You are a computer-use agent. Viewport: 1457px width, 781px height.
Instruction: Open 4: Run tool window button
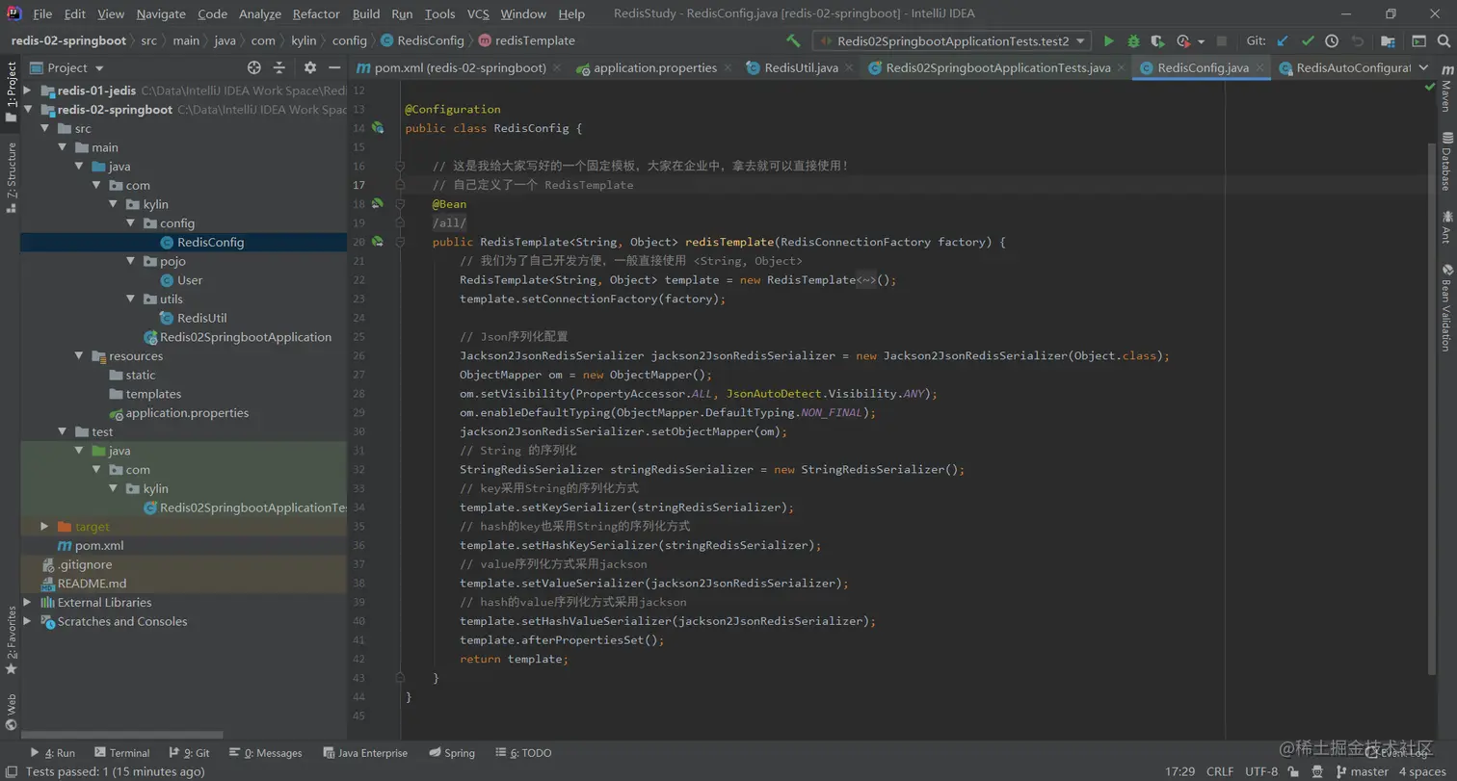coord(52,753)
